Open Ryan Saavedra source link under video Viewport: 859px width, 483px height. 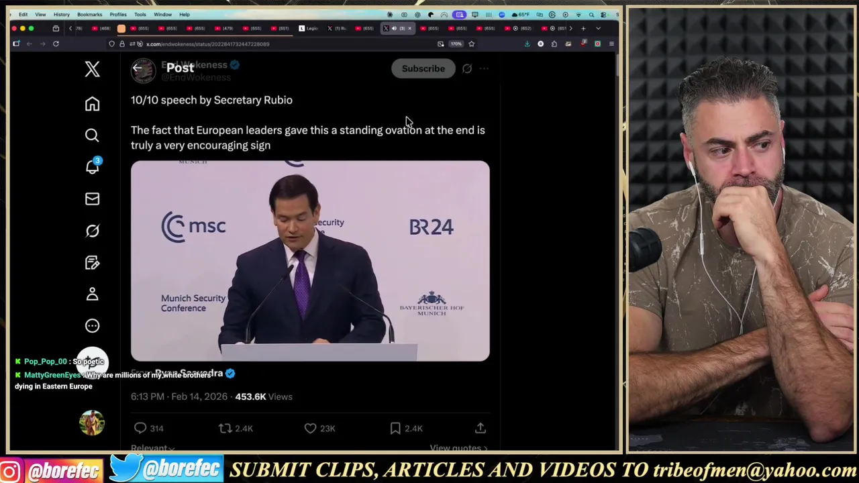click(x=189, y=373)
